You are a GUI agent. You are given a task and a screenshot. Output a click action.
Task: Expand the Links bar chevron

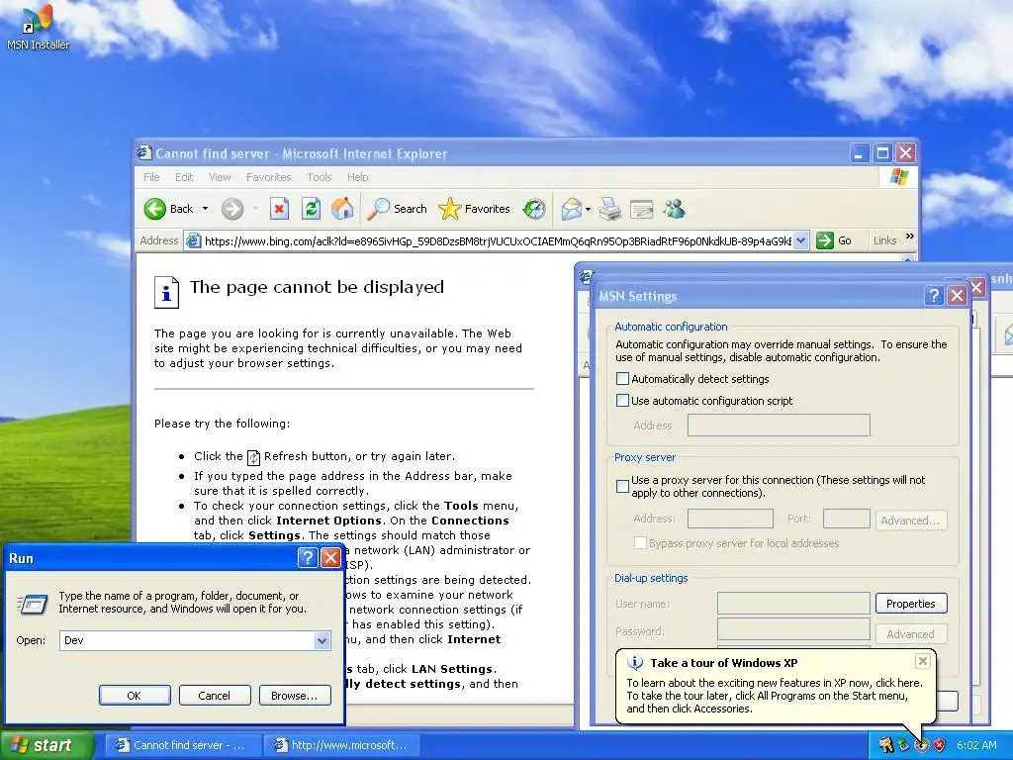[x=910, y=237]
